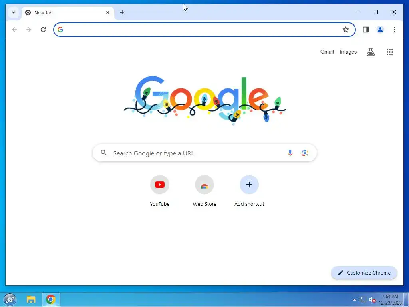The image size is (409, 307).
Task: Expand the tab search dropdown
Action: tap(14, 12)
